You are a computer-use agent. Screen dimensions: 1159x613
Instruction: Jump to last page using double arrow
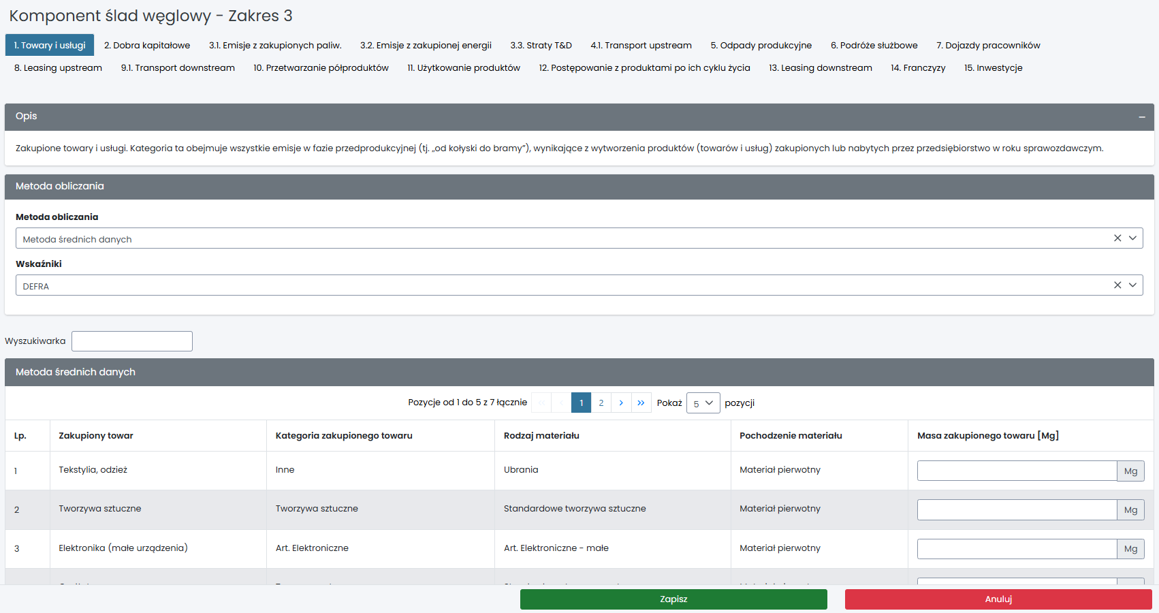641,403
